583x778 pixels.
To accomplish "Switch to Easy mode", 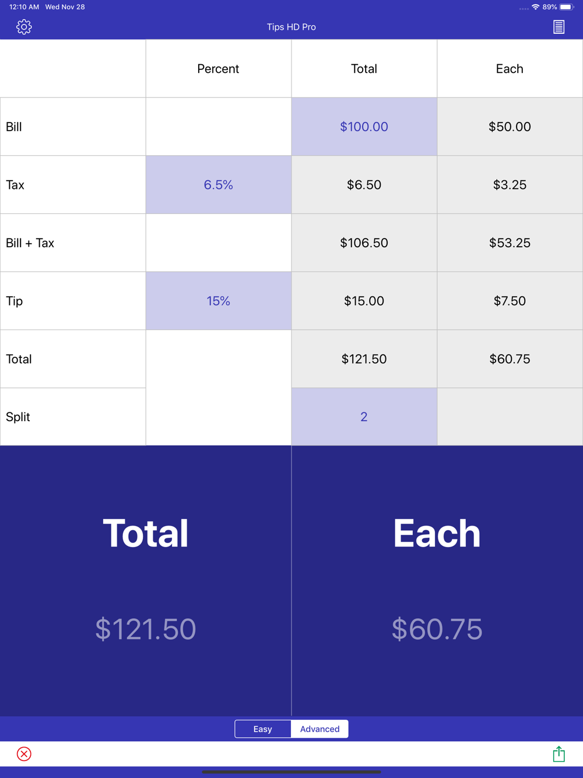I will coord(263,729).
